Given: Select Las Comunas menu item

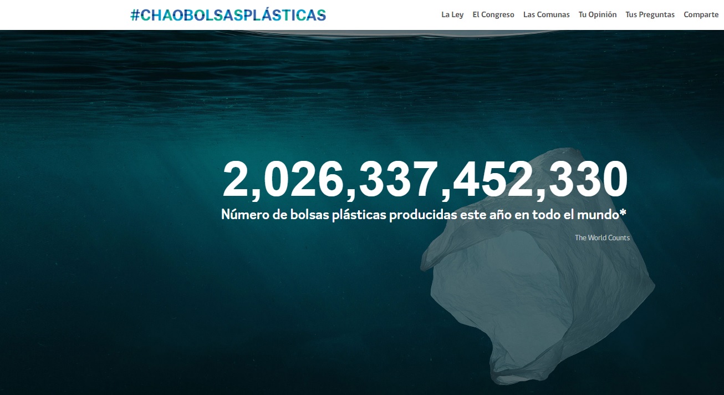Looking at the screenshot, I should [x=547, y=15].
